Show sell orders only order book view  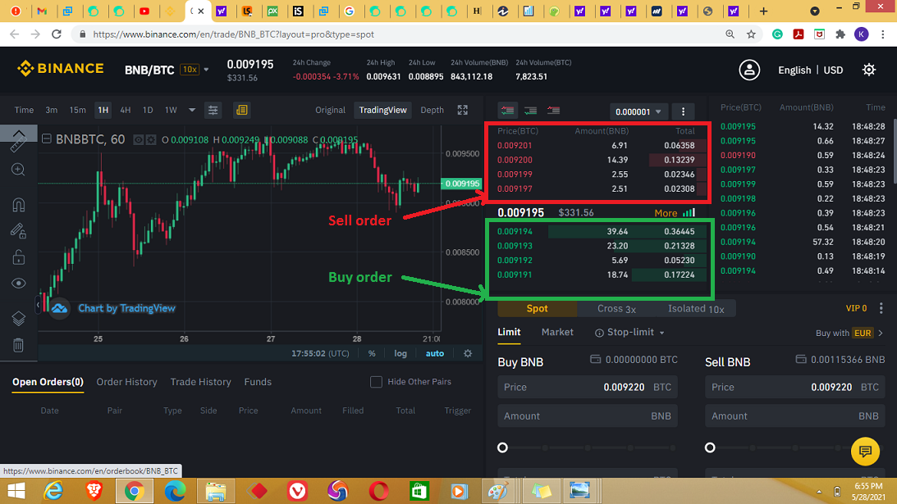[x=553, y=111]
